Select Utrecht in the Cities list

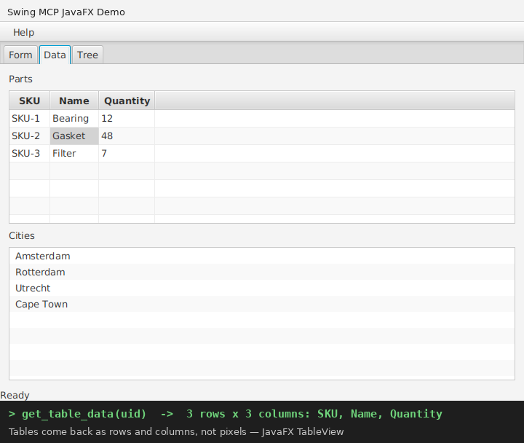click(x=262, y=288)
